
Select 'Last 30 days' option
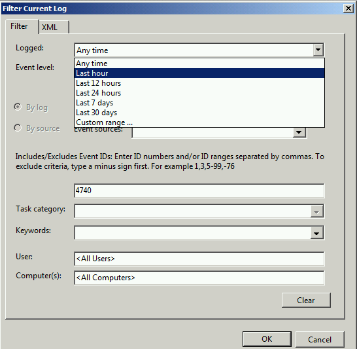pyautogui.click(x=199, y=113)
